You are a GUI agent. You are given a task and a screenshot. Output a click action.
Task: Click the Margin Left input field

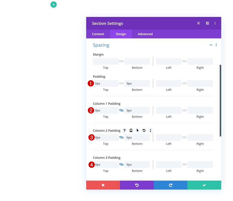[169, 61]
